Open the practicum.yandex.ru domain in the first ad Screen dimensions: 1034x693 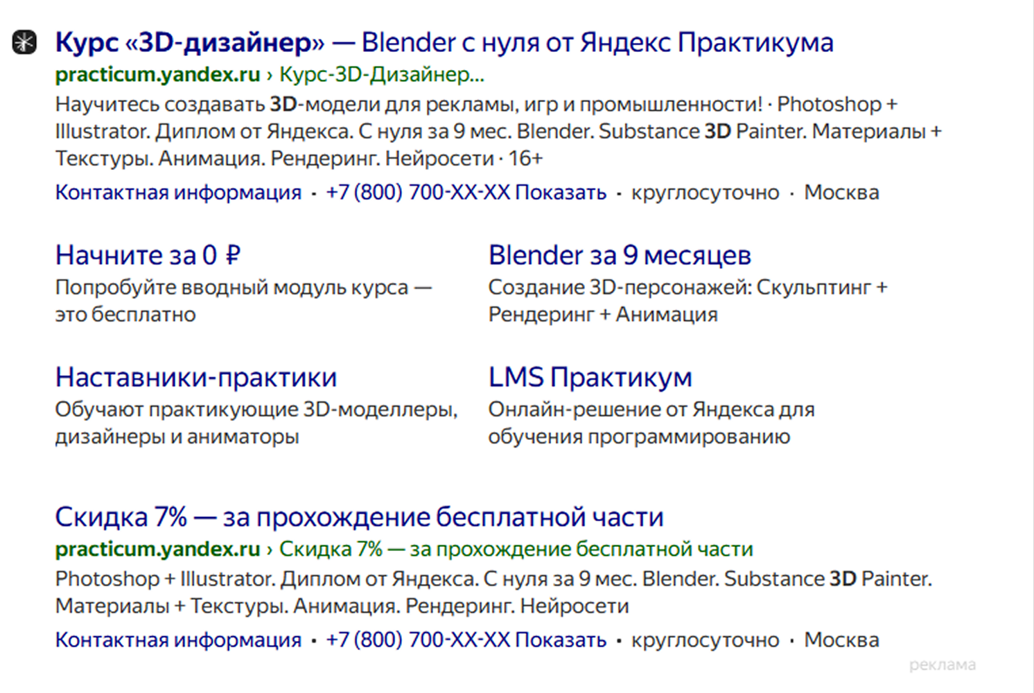(157, 74)
